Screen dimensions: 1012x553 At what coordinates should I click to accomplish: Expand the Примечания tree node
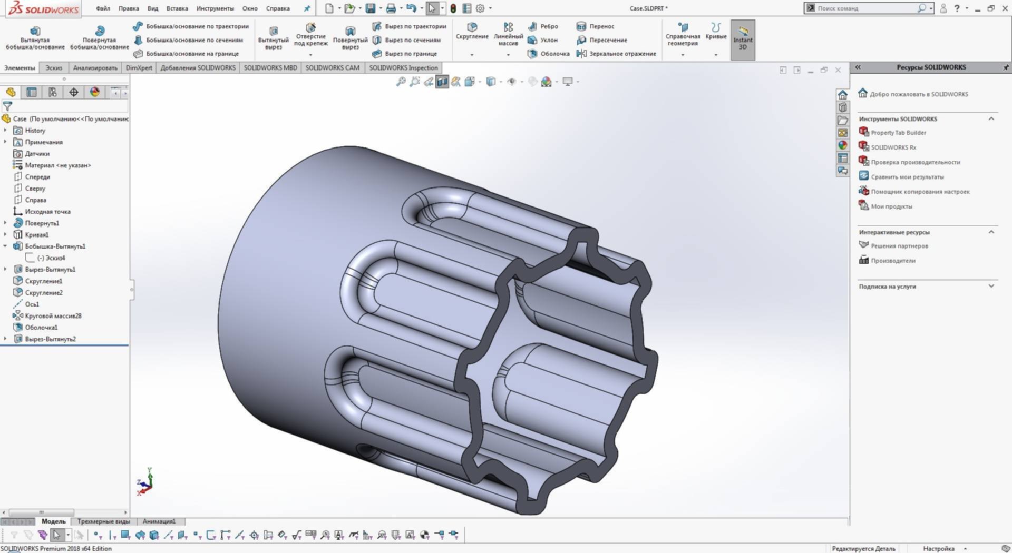(5, 142)
